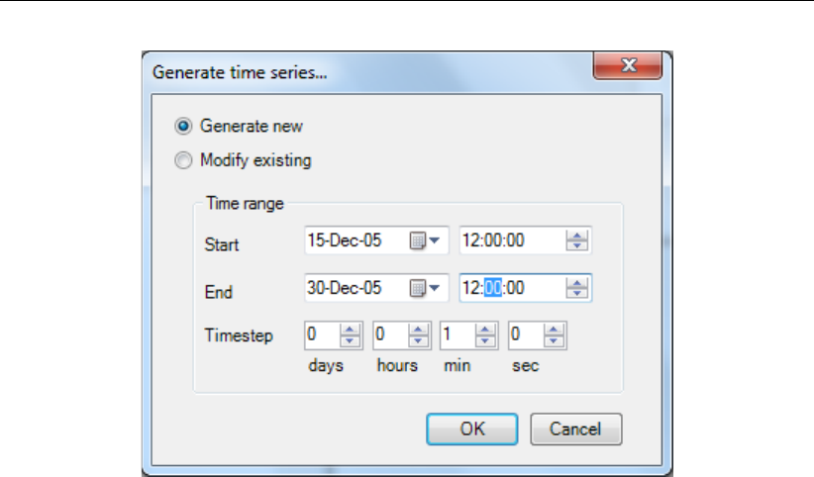Open the Start date calendar dropdown
Image resolution: width=814 pixels, height=477 pixels.
[424, 240]
